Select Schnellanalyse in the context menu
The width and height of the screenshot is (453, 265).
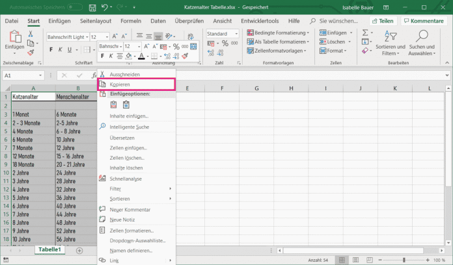point(126,179)
